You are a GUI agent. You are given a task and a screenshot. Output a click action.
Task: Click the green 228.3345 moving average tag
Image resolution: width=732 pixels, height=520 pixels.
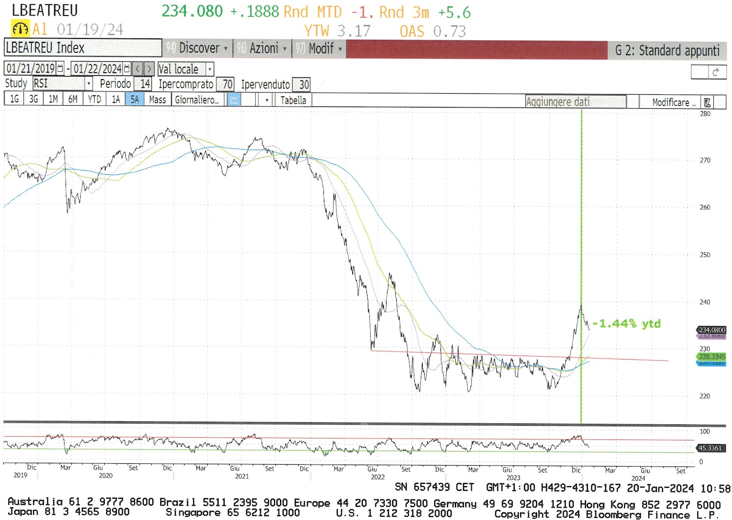coord(711,356)
